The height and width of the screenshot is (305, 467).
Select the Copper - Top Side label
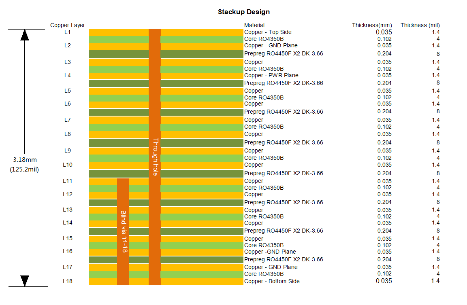tap(268, 32)
